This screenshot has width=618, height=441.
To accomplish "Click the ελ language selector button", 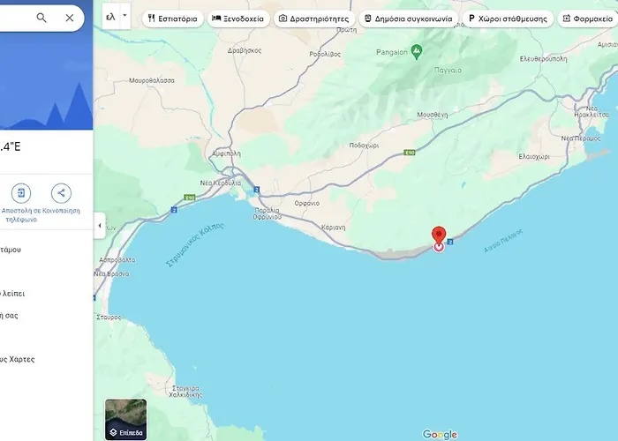I will tap(110, 17).
